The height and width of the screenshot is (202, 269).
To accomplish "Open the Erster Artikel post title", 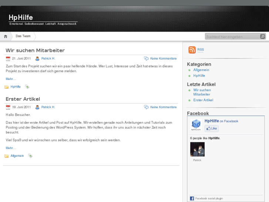I will click(23, 99).
